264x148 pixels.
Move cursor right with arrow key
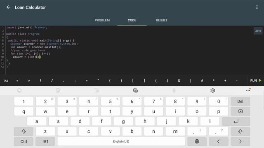[240, 141]
